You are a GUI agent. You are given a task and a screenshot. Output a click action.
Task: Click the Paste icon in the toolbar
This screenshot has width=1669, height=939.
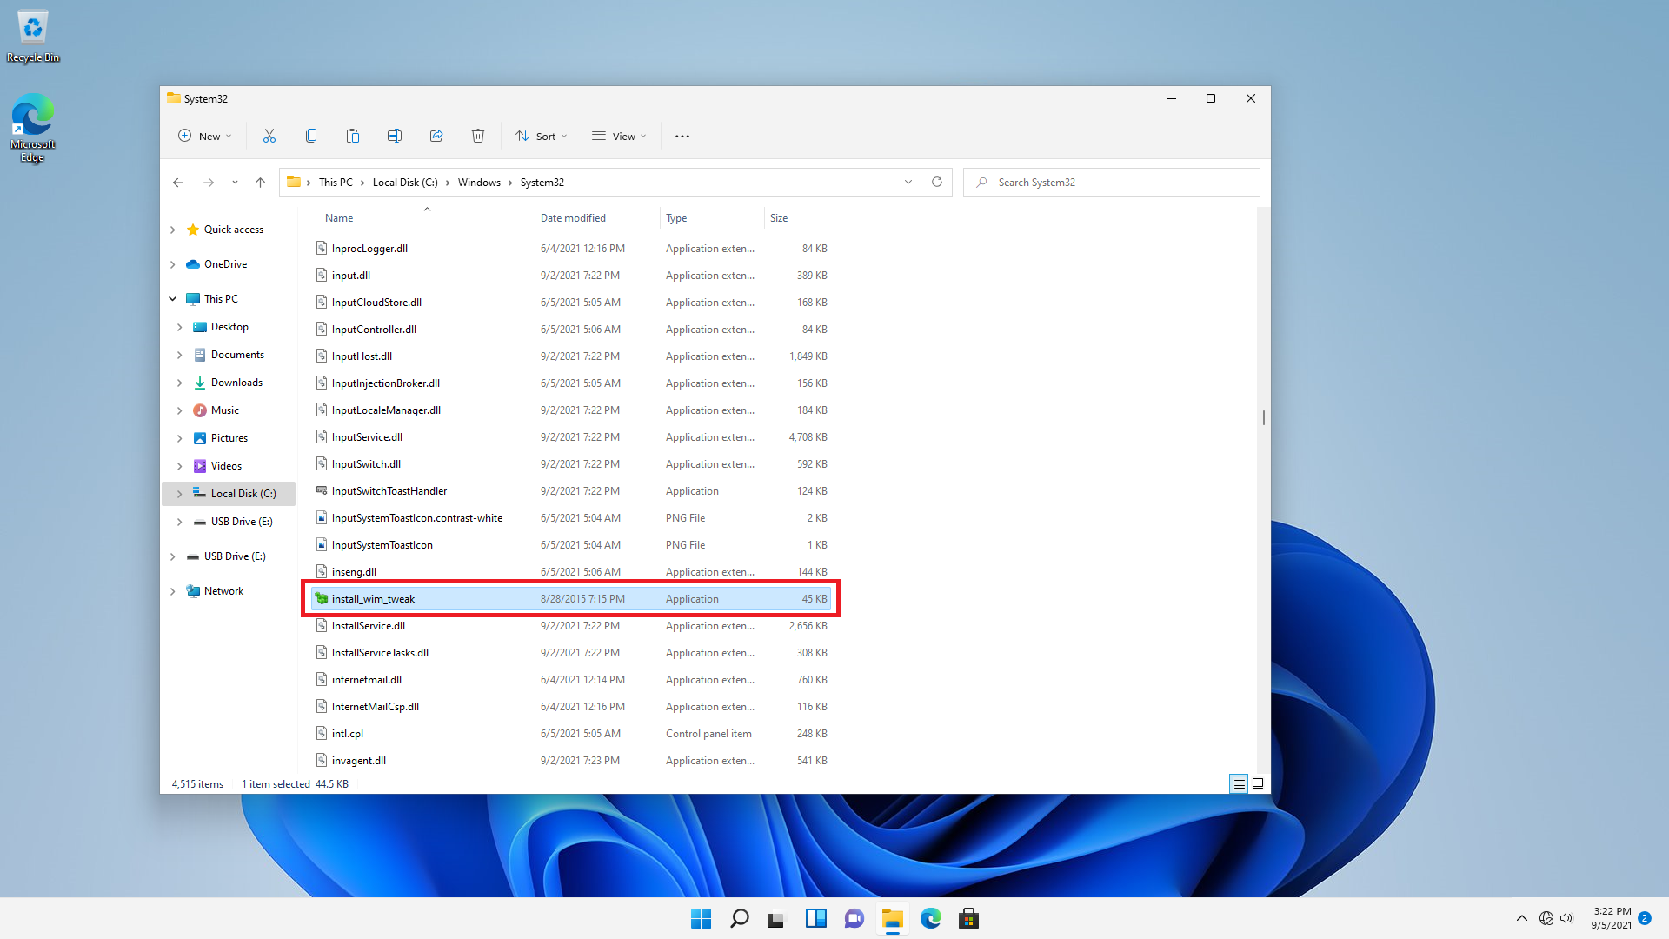click(353, 136)
